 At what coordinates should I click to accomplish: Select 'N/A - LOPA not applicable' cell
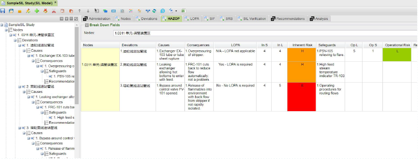(235, 55)
